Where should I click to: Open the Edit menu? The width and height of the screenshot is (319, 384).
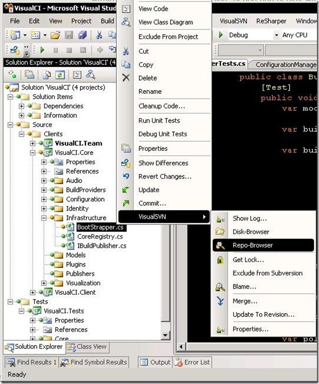tap(34, 21)
